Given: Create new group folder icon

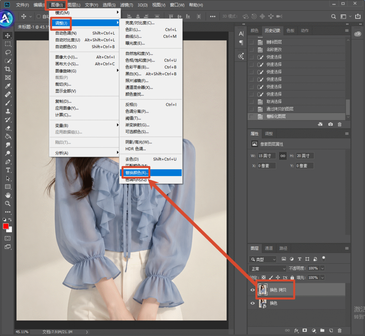Looking at the screenshot, I should 322,330.
